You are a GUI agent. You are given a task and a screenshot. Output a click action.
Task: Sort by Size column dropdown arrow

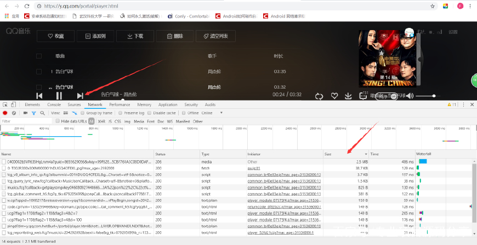[366, 154]
